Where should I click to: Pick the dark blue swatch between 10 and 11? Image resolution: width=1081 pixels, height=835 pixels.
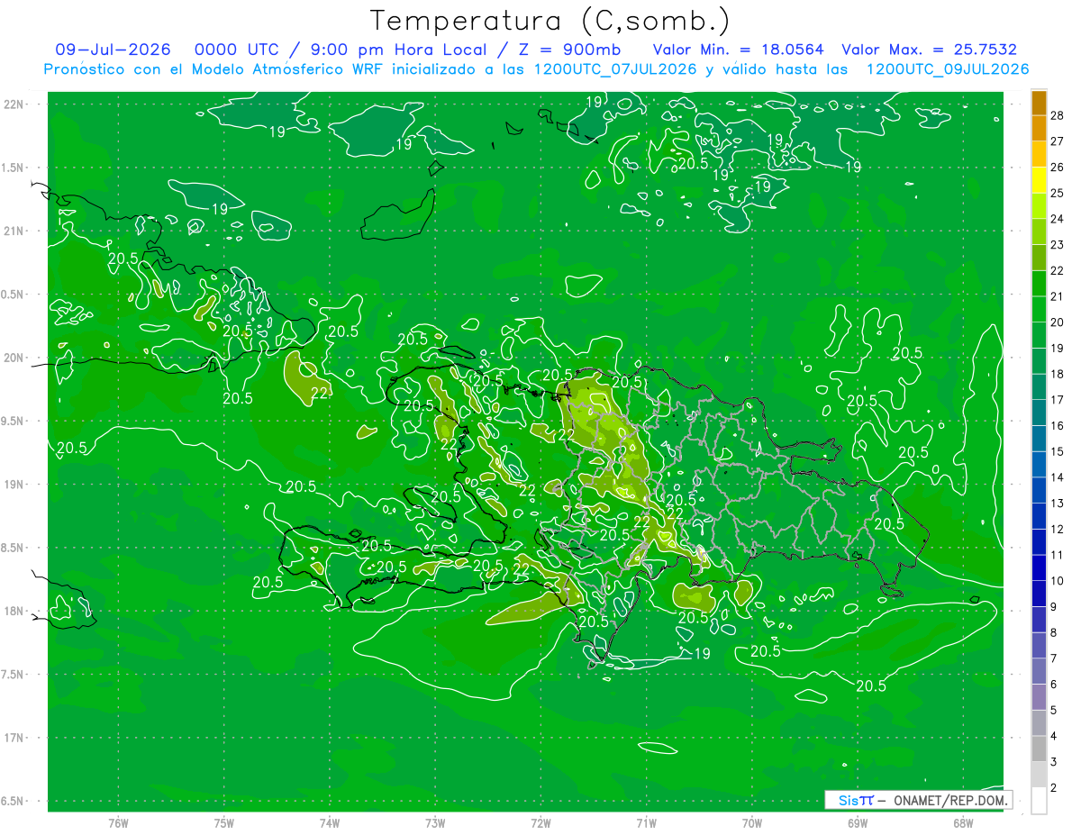click(1039, 567)
